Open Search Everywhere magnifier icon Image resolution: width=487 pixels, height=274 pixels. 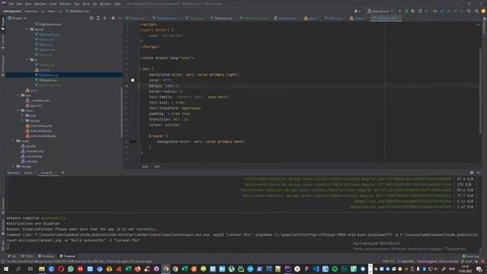[476, 11]
